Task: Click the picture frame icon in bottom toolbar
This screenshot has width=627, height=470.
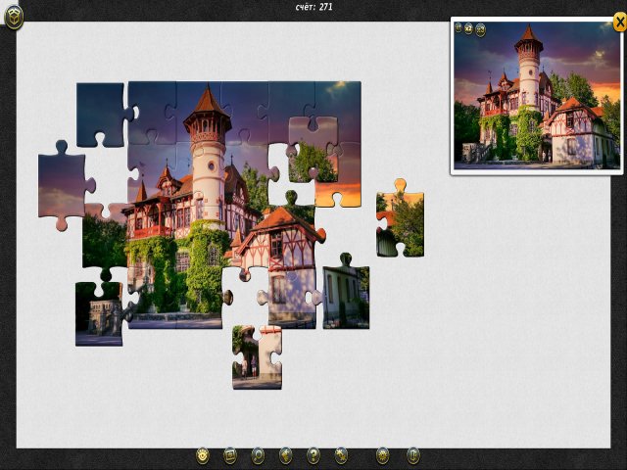Action: 230,455
